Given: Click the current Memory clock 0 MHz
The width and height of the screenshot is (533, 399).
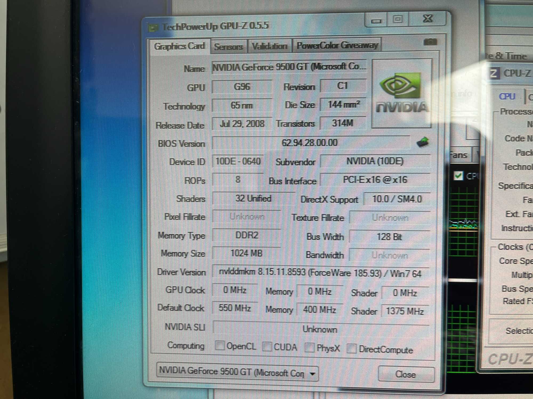Looking at the screenshot, I should [x=320, y=292].
